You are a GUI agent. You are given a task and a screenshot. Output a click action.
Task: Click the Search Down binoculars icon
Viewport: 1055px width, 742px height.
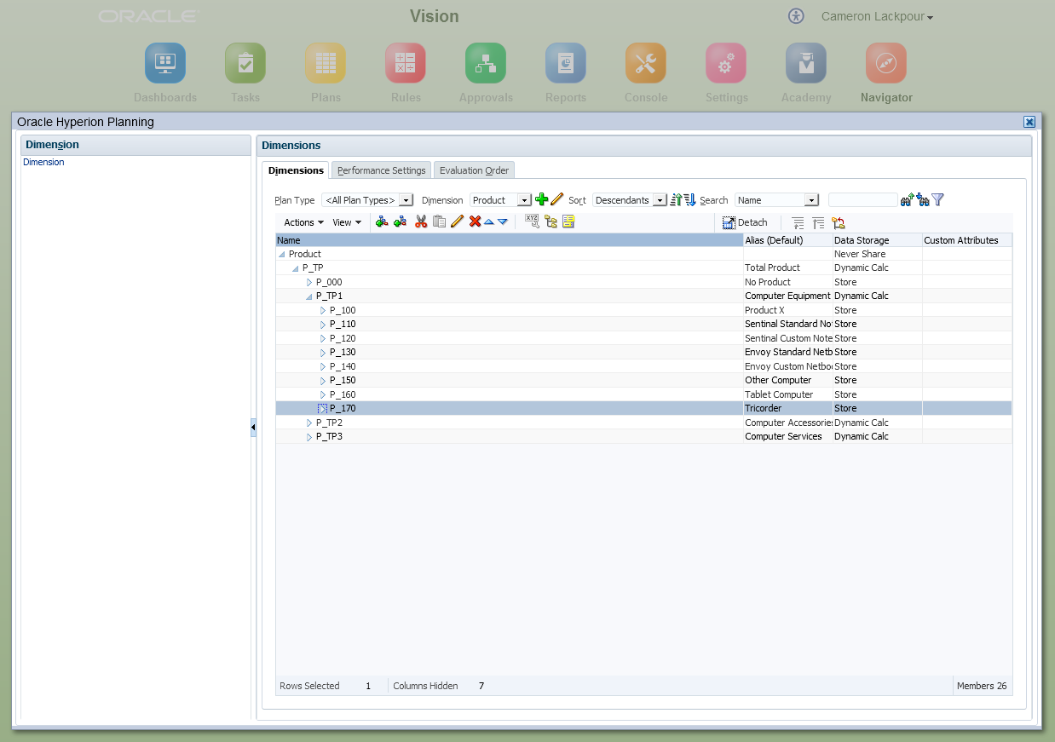(922, 200)
